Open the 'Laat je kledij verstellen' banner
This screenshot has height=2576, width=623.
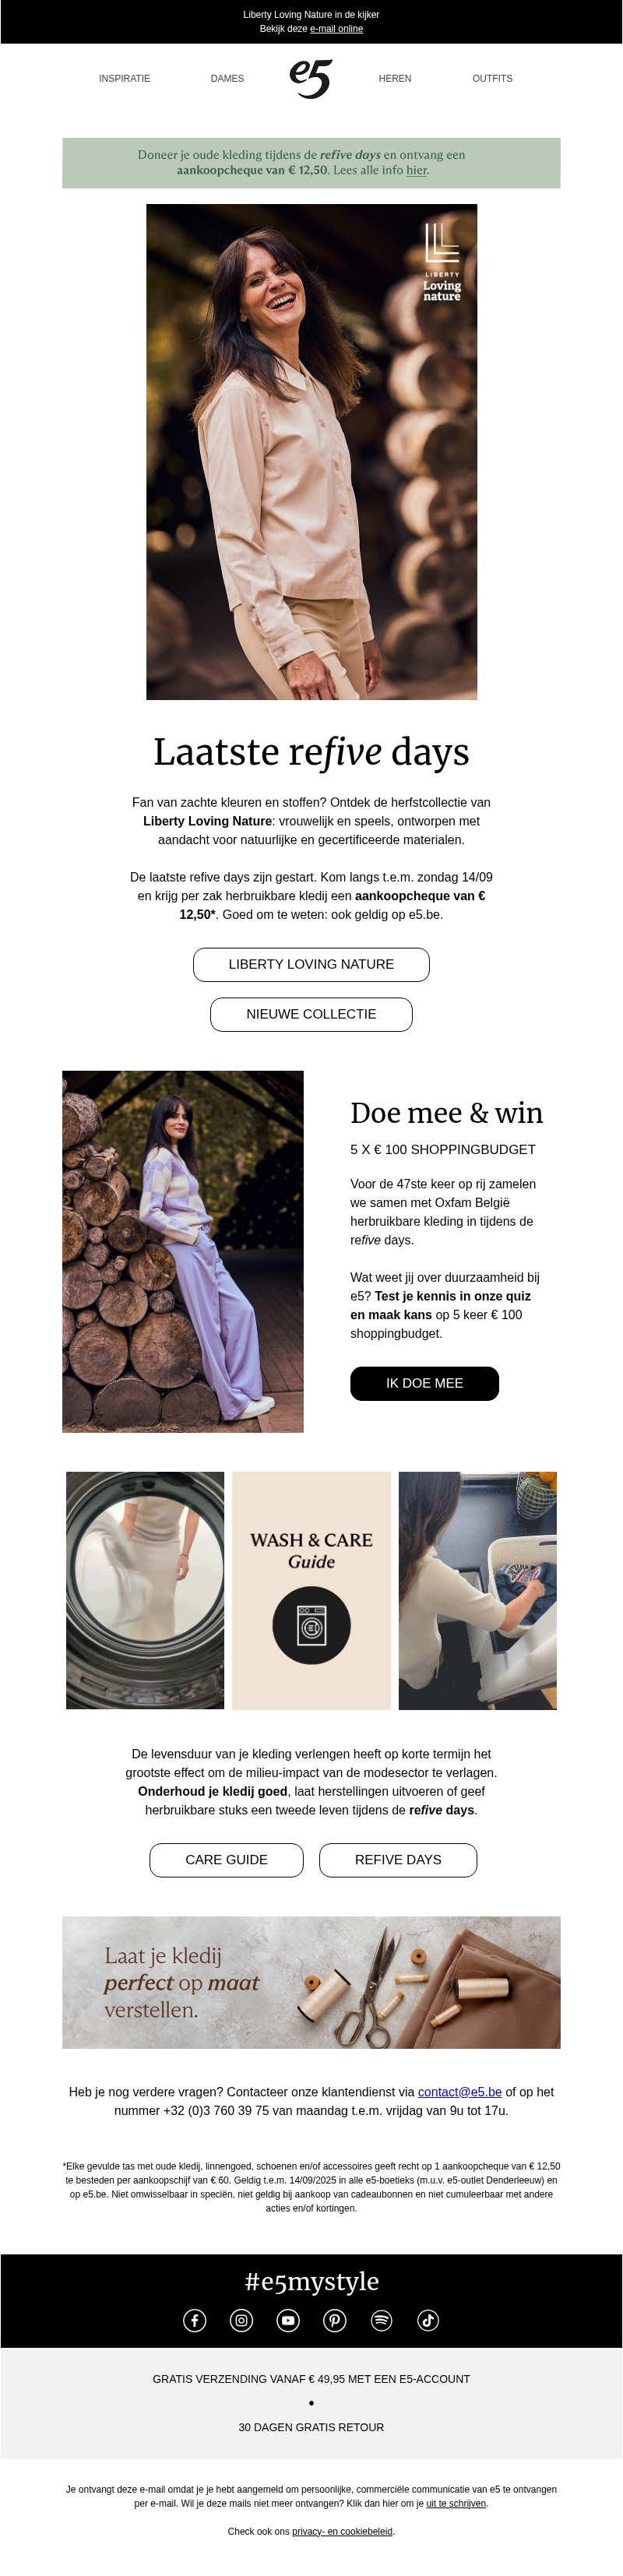point(311,1982)
